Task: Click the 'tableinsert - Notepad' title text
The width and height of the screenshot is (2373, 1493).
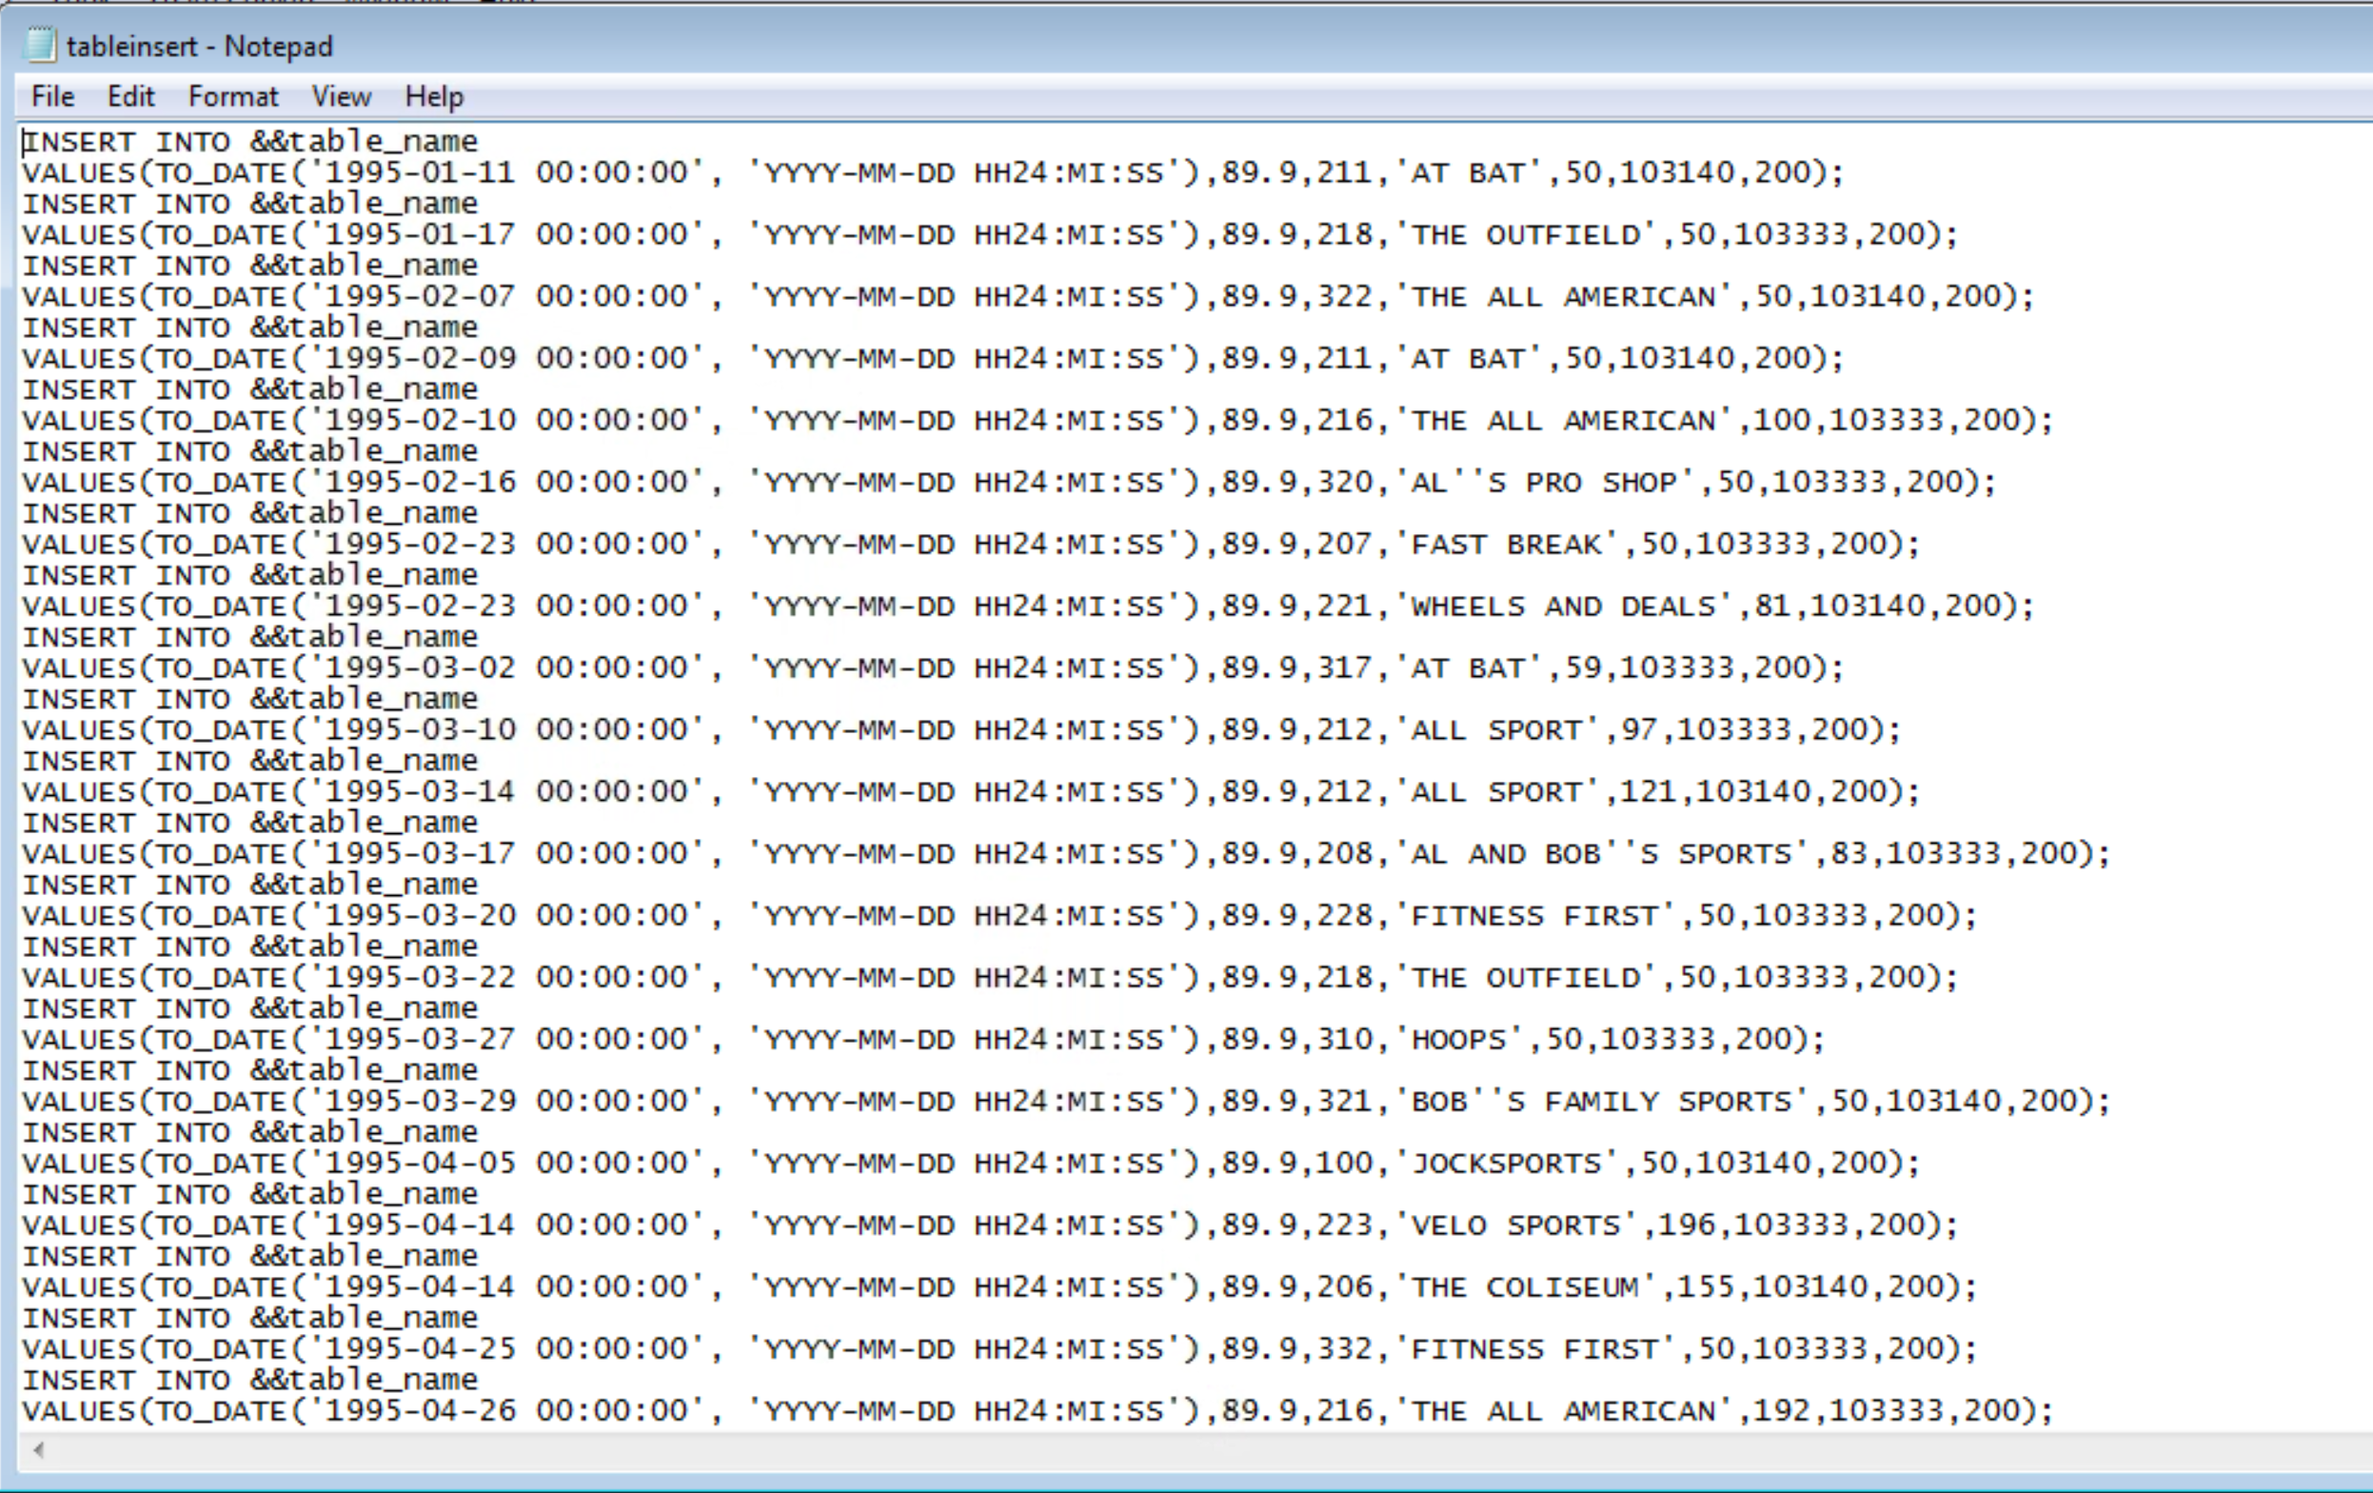Action: [x=200, y=47]
